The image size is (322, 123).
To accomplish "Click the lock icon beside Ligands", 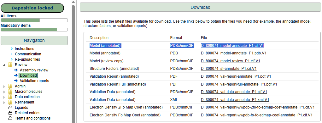I will 10,107.
